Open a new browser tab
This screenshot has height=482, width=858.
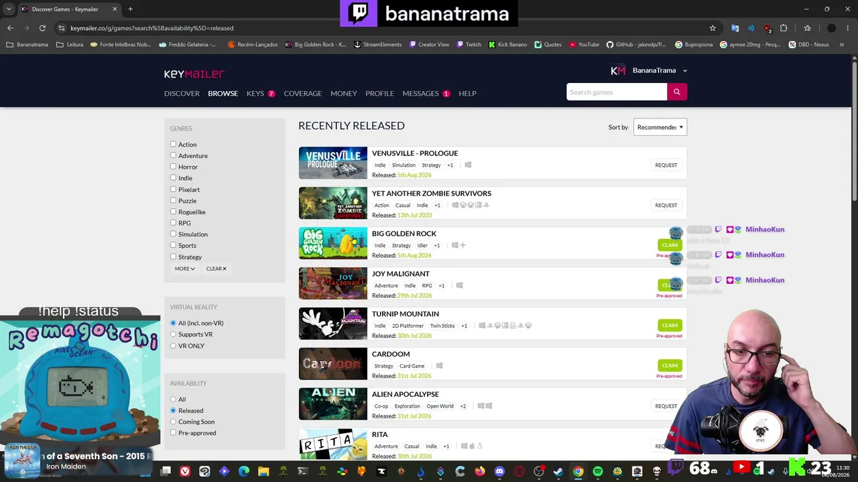pos(130,9)
